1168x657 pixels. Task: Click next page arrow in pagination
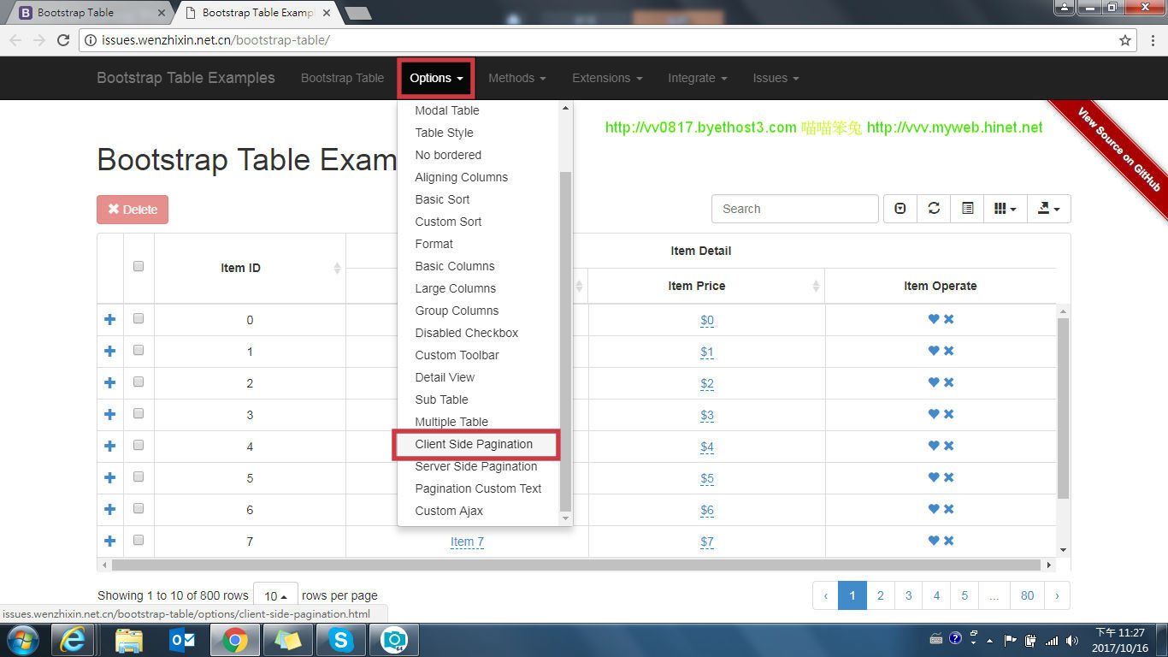1057,595
